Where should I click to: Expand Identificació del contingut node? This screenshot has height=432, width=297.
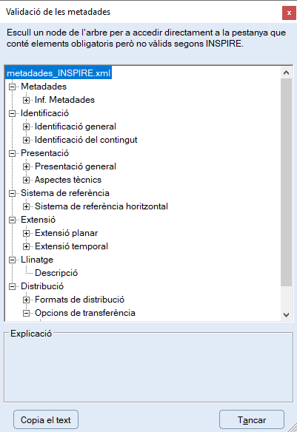tap(26, 140)
